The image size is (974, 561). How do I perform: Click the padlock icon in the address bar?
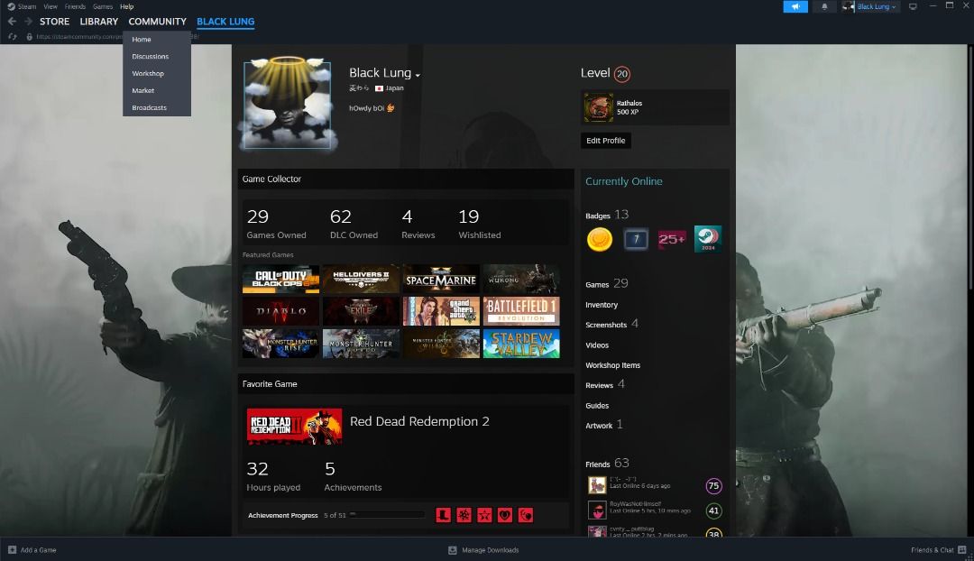tap(29, 37)
